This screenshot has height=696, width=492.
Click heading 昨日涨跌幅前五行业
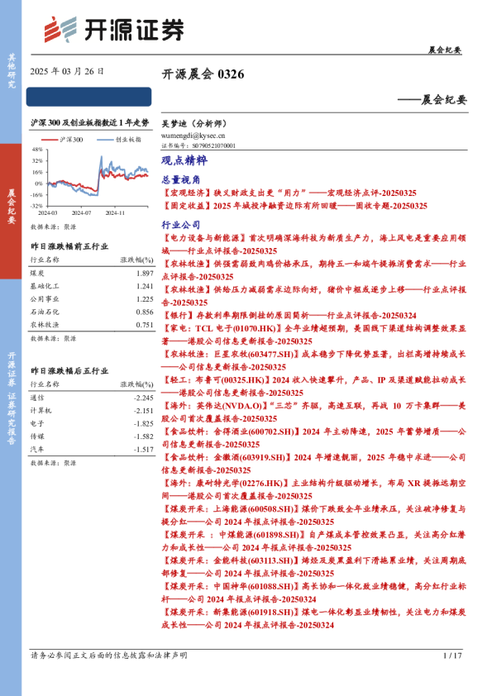[69, 246]
